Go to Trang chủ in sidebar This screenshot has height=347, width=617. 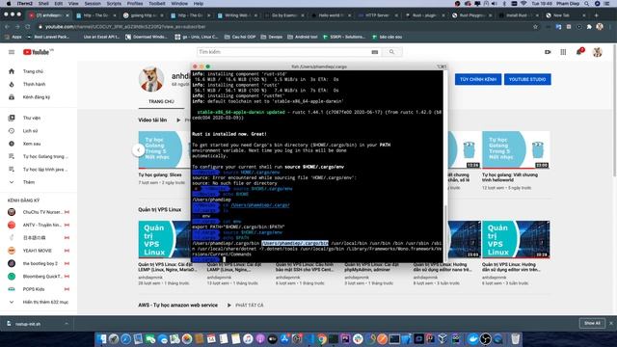(x=34, y=71)
